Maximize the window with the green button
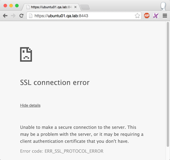This screenshot has height=160, width=170. point(17,6)
